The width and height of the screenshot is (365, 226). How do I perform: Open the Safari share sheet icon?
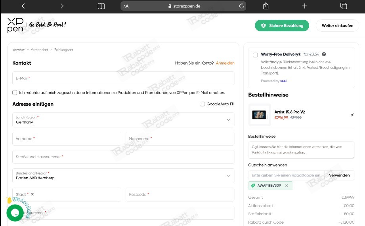point(266,6)
